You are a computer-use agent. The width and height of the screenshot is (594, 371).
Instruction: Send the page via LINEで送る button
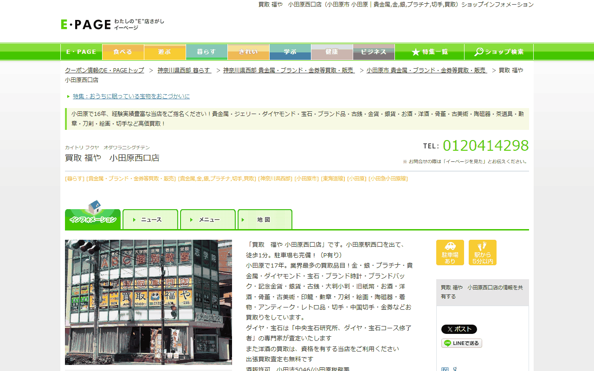tap(462, 343)
